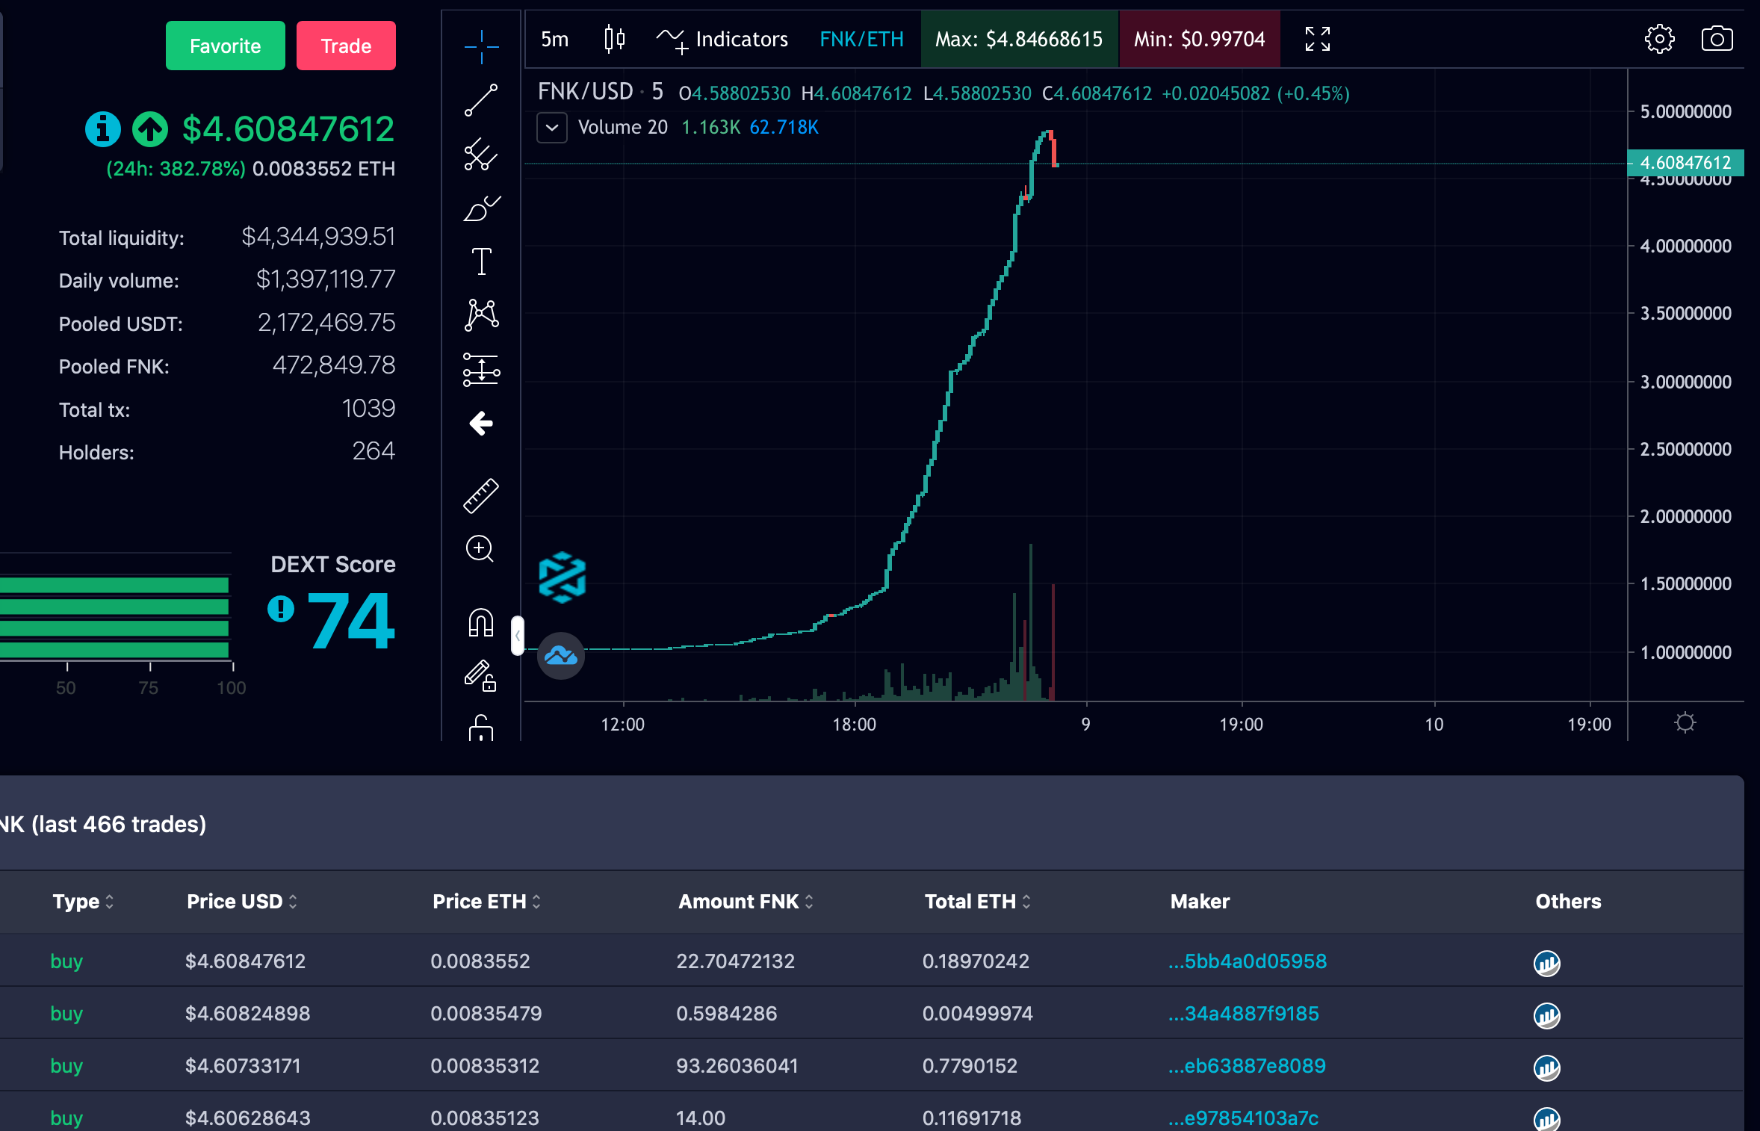1760x1131 pixels.
Task: Open chart settings gear icon
Action: pyautogui.click(x=1659, y=39)
